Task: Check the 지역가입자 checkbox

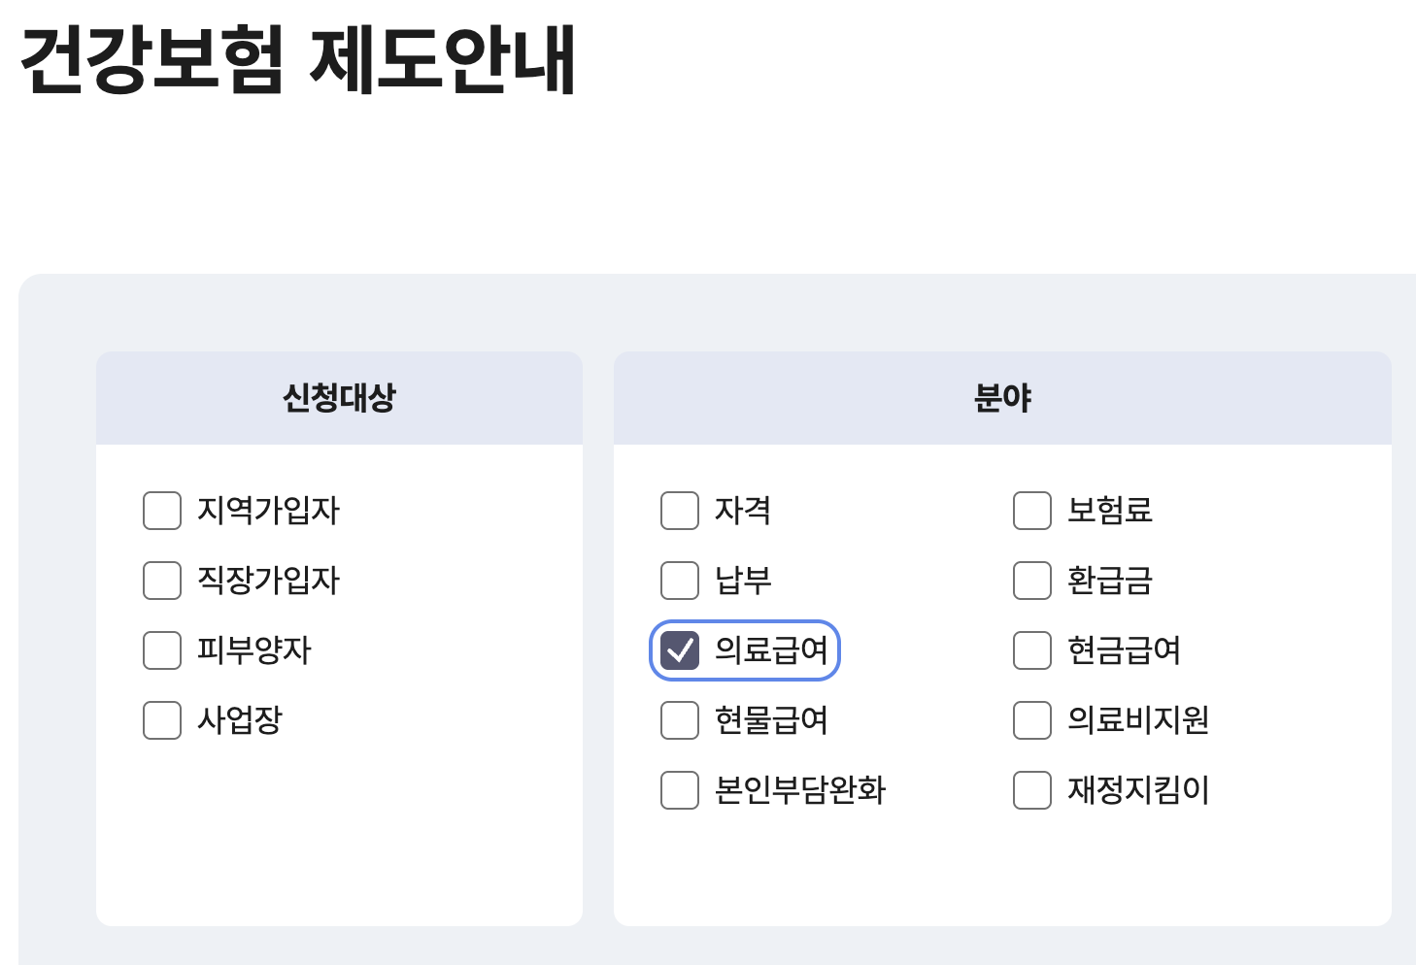Action: tap(161, 511)
